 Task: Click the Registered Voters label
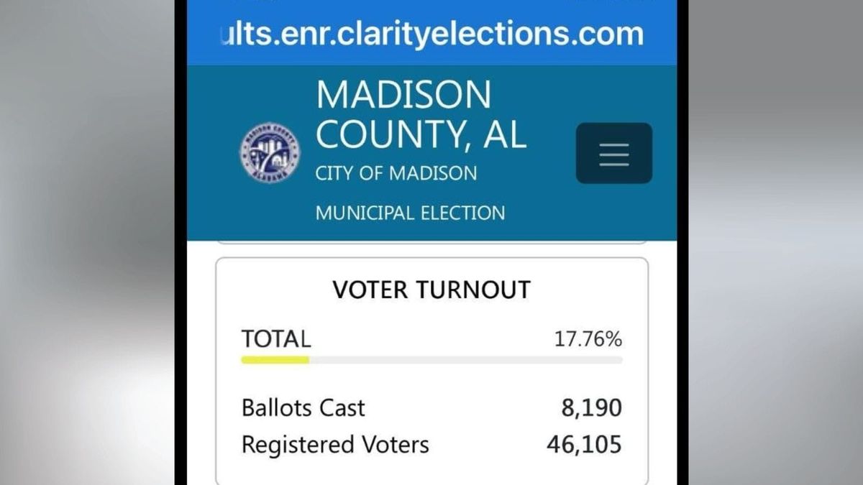(x=335, y=444)
